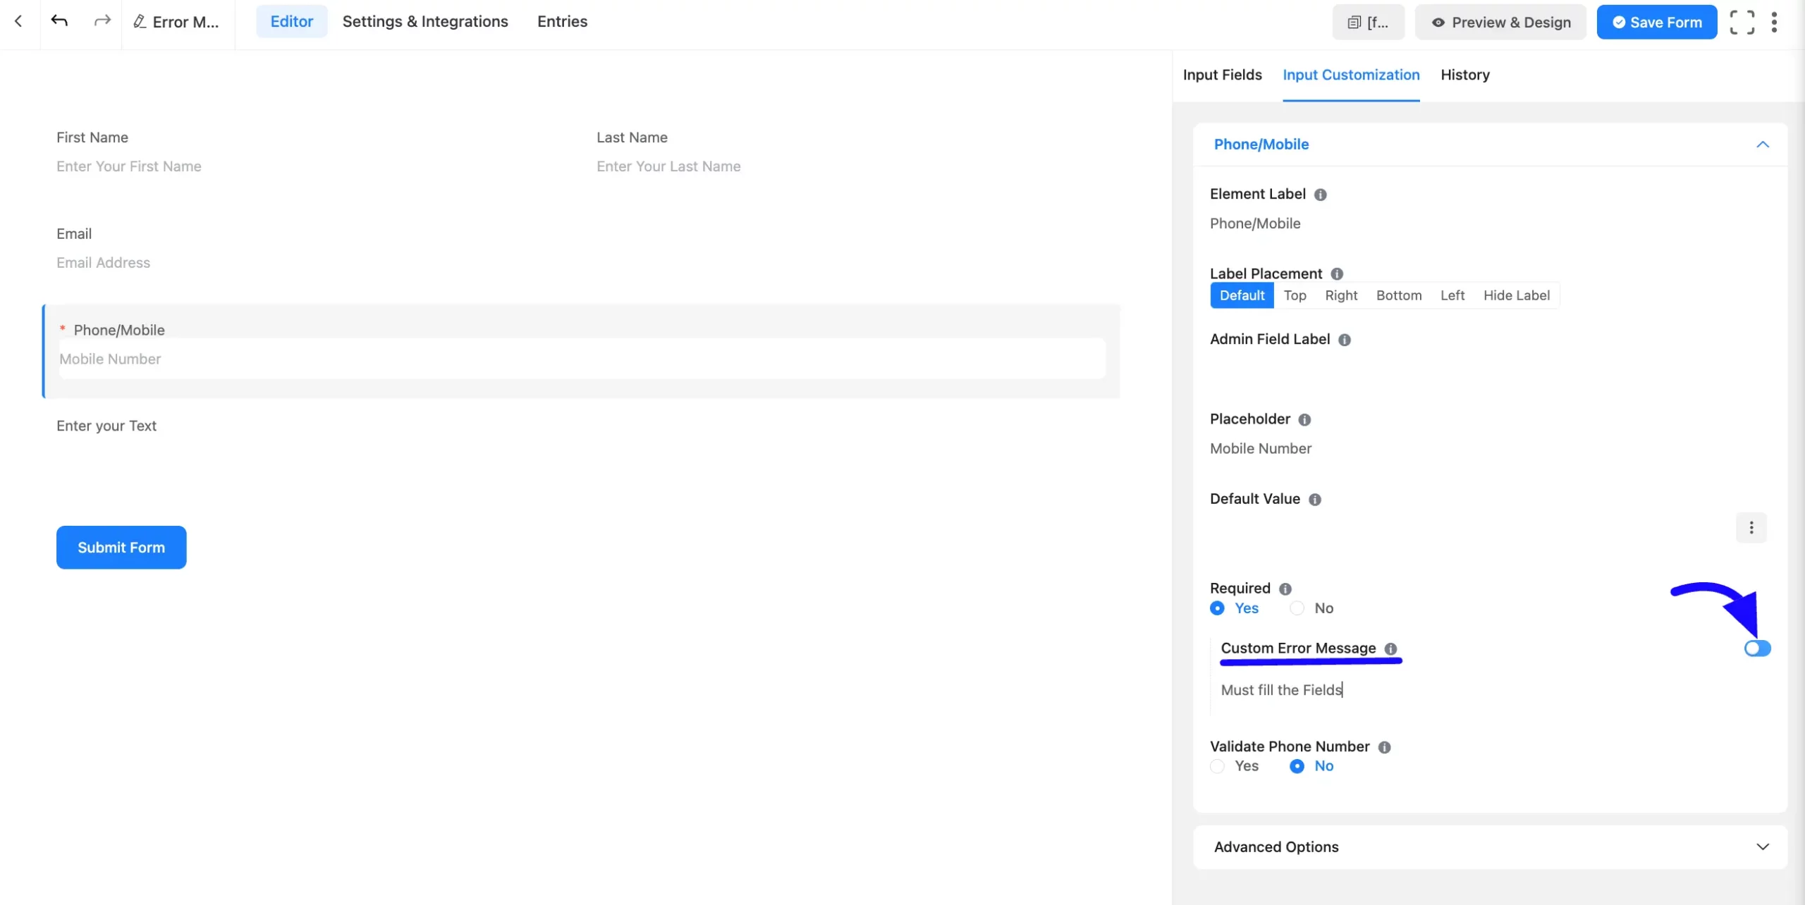Select Hide Label placement option
The image size is (1805, 905).
point(1516,295)
